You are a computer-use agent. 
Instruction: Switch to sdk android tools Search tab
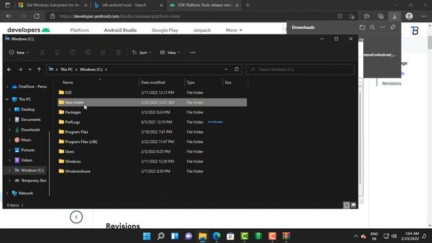128,5
